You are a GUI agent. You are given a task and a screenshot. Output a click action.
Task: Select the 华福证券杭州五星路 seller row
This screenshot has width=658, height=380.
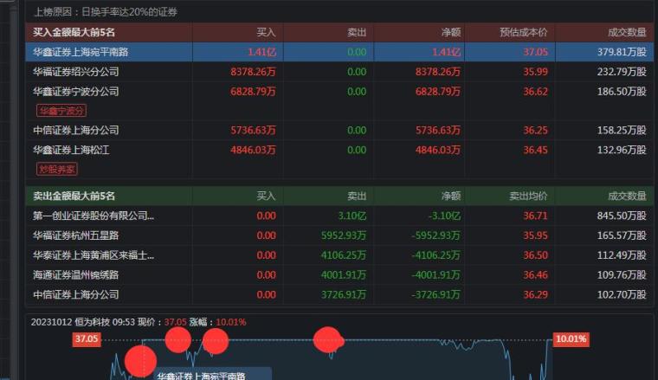click(x=339, y=235)
